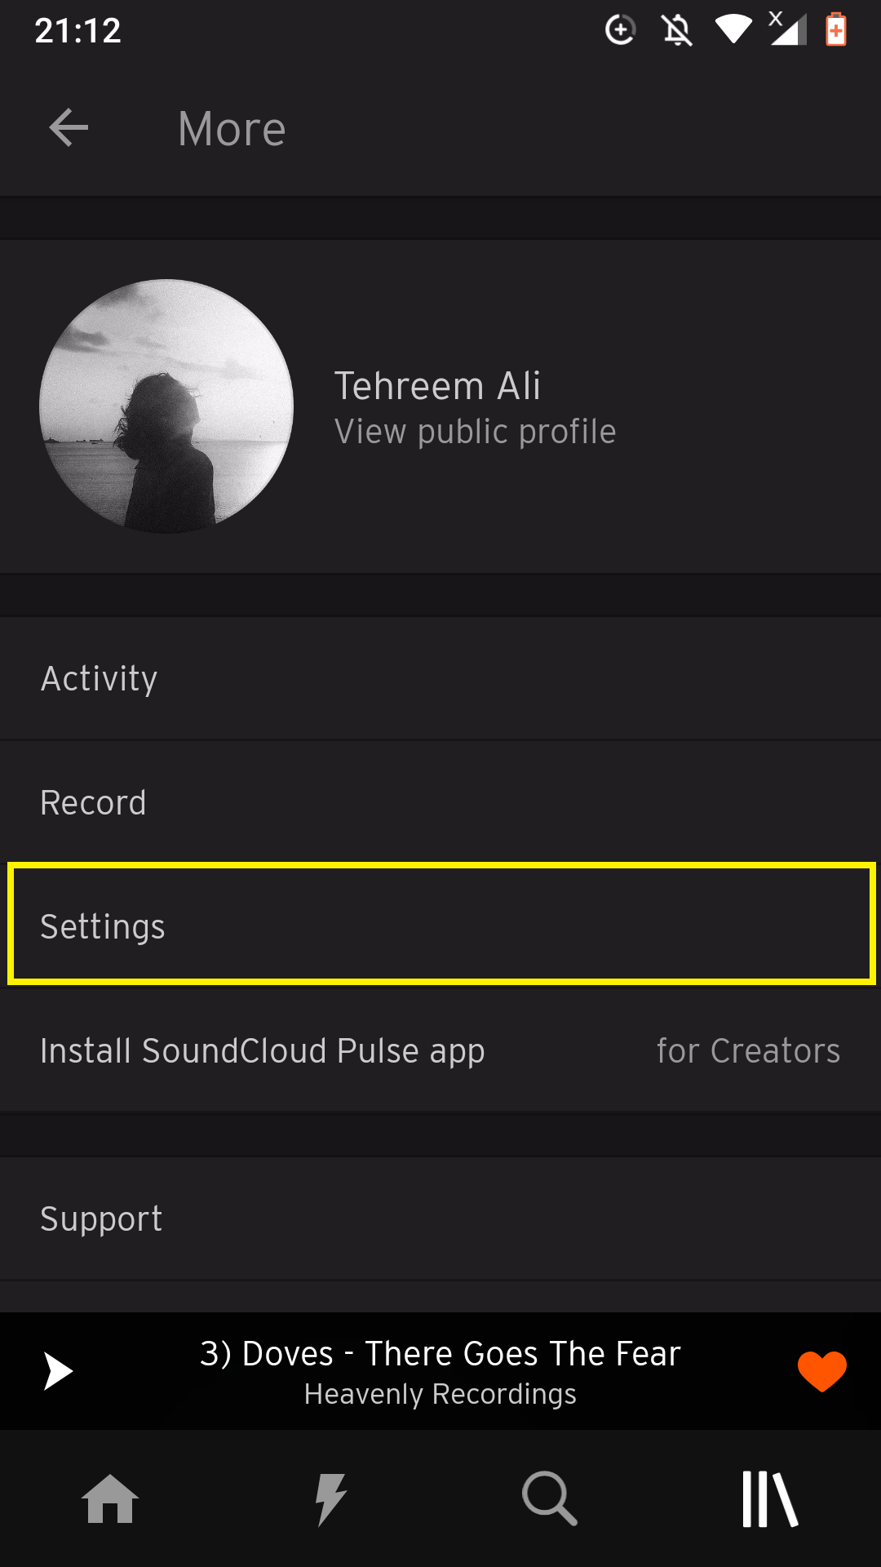Tap the back arrow to leave More screen

point(68,127)
